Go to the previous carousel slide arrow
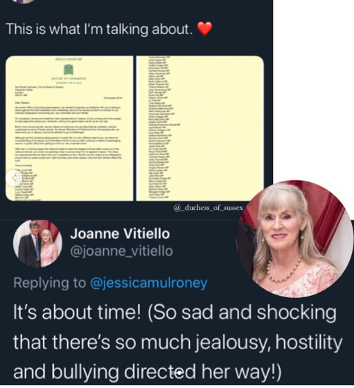 pos(14,177)
